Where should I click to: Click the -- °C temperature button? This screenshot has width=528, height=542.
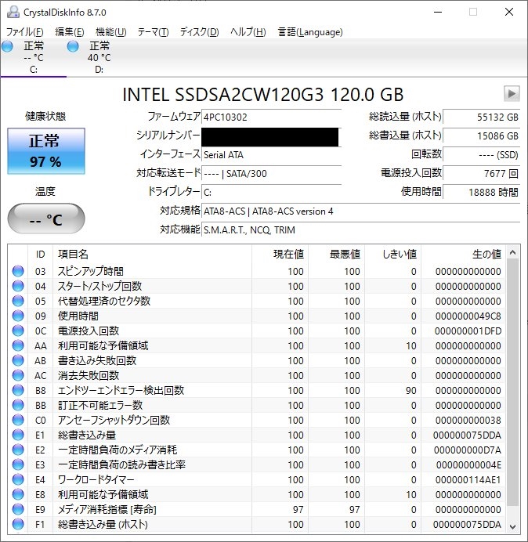pos(46,219)
